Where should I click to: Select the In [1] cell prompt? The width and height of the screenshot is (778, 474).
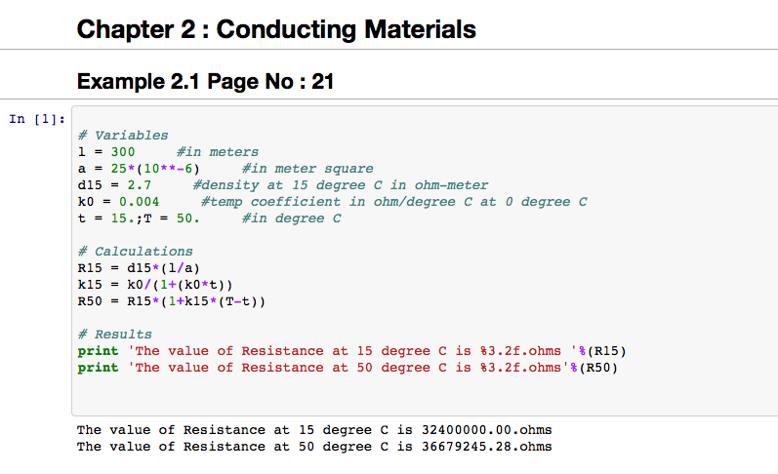pos(37,119)
